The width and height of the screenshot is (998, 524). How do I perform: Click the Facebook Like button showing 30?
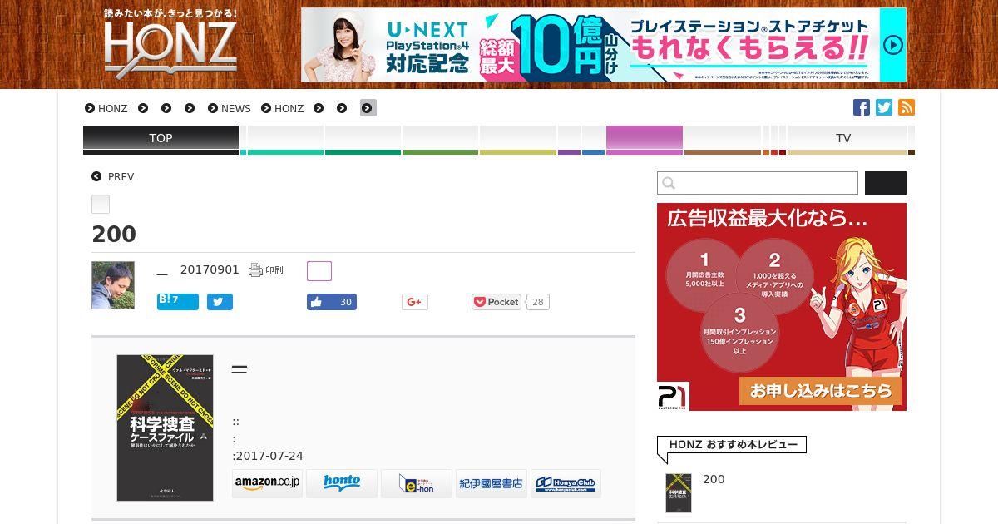pyautogui.click(x=332, y=302)
